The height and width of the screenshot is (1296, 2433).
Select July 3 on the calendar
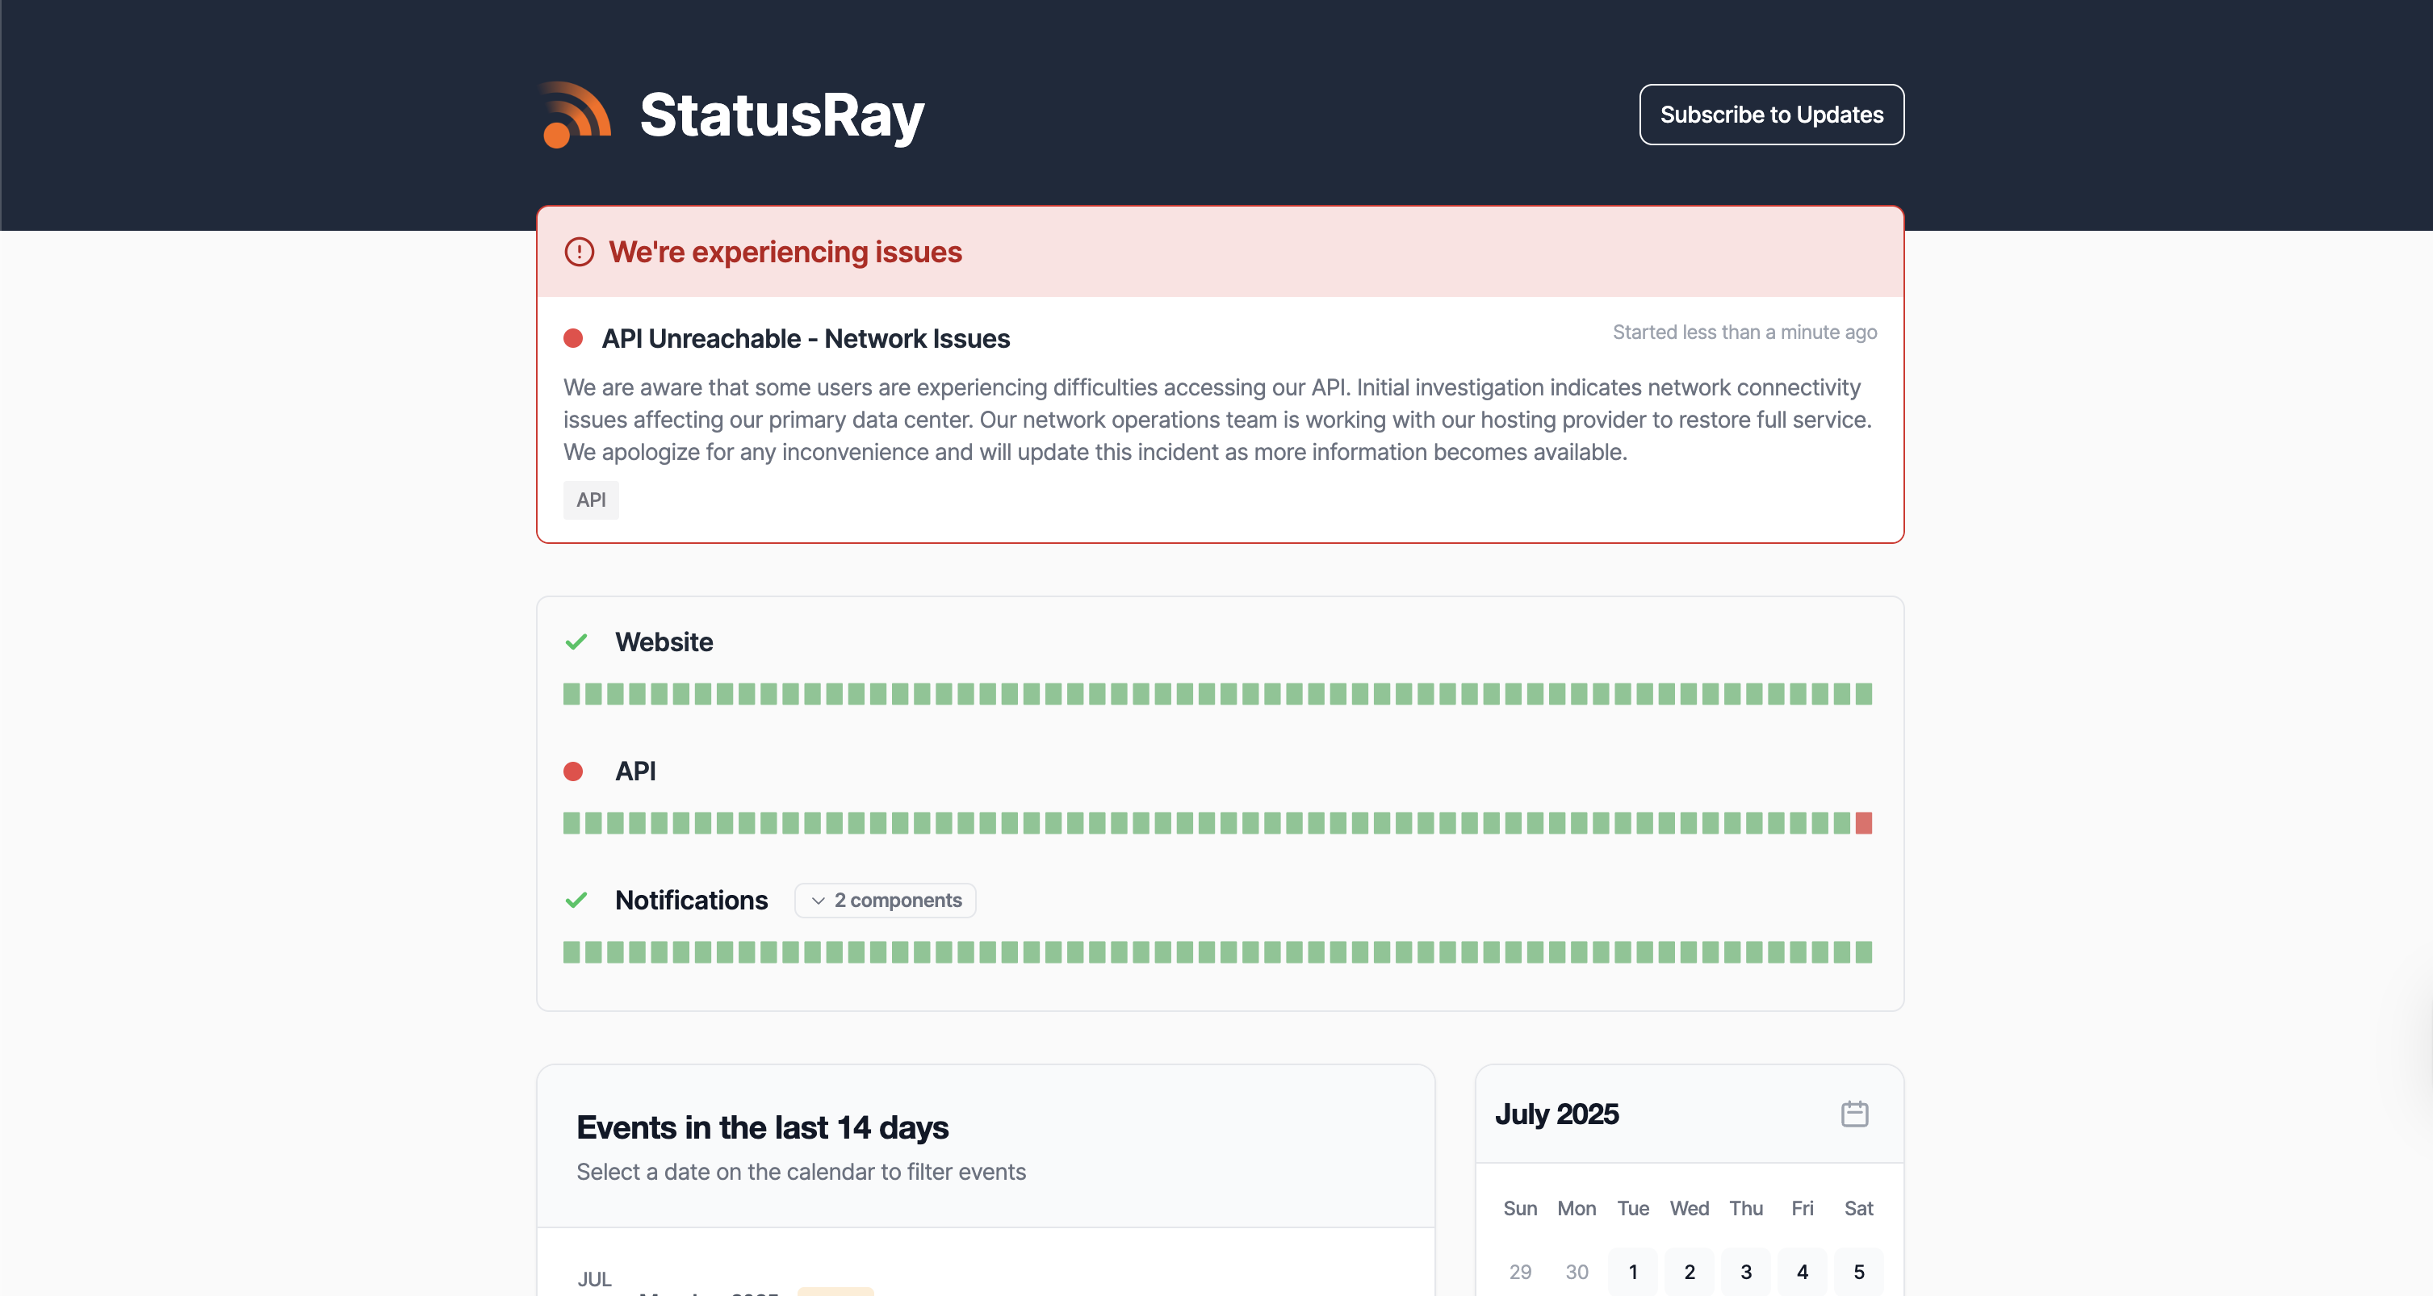pos(1745,1272)
